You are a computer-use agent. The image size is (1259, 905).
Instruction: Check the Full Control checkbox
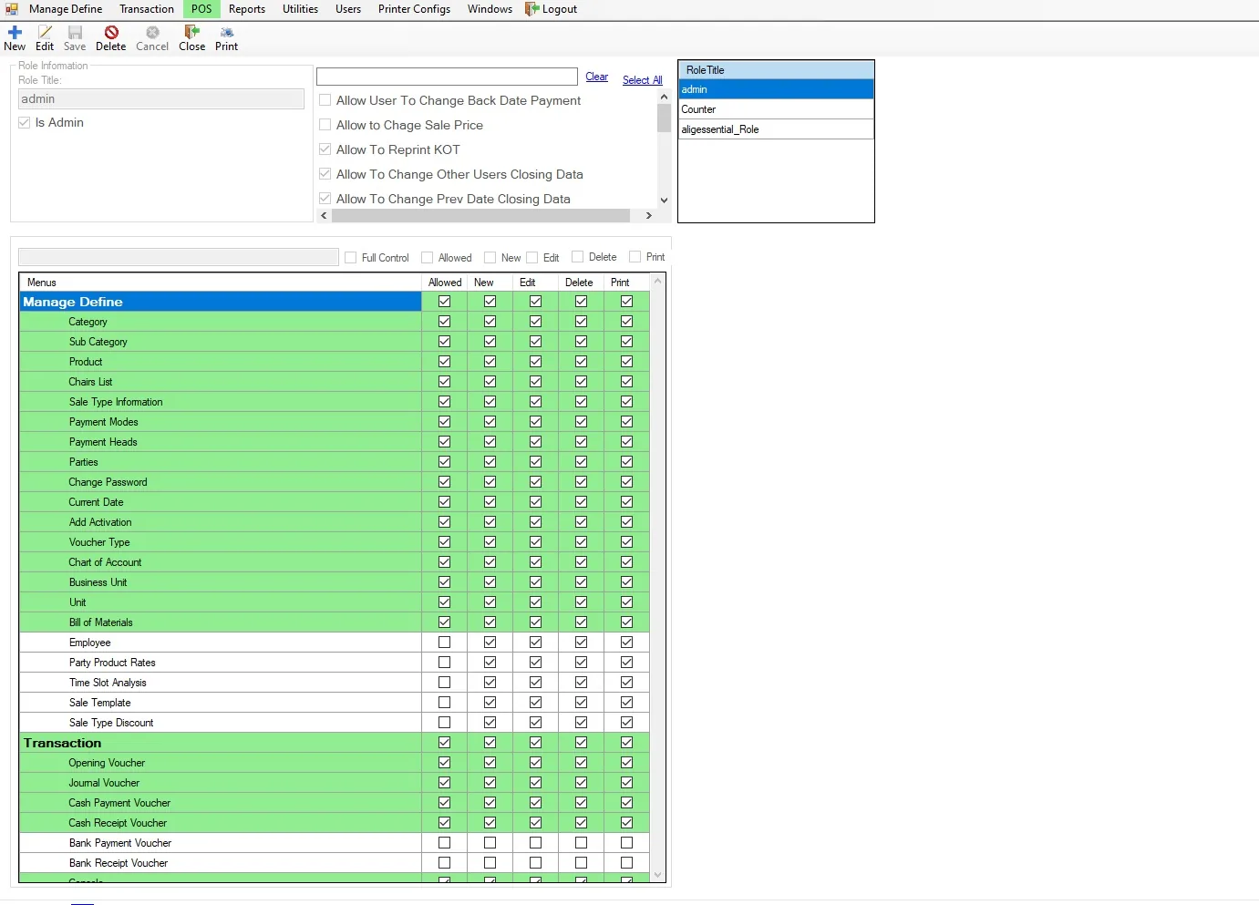coord(351,258)
